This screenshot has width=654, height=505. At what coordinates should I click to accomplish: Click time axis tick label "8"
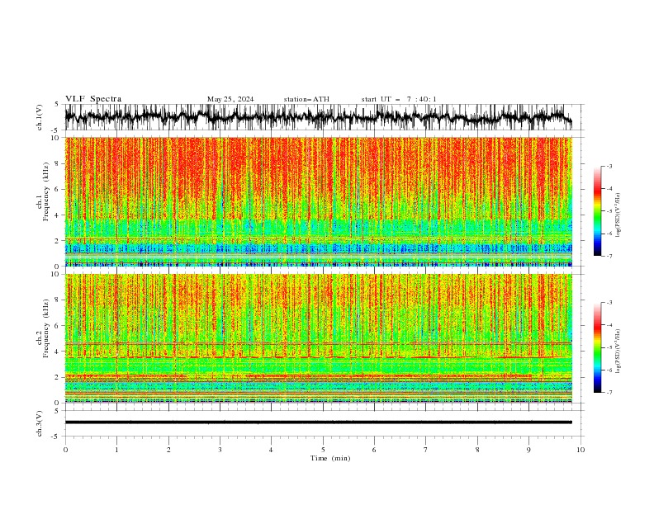(477, 450)
